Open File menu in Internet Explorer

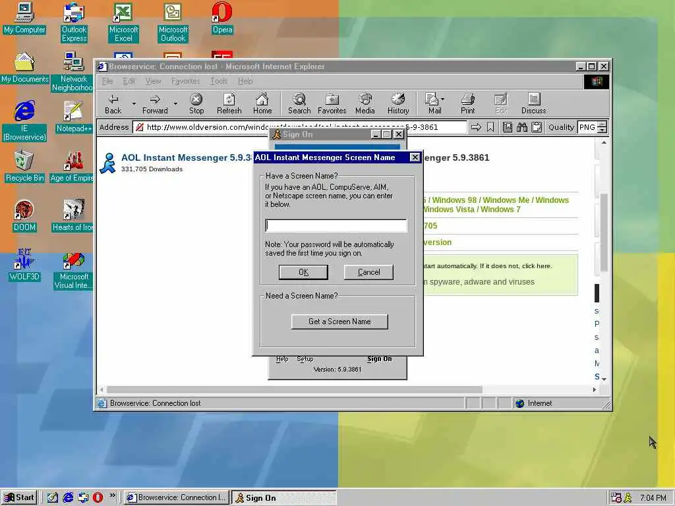(107, 81)
